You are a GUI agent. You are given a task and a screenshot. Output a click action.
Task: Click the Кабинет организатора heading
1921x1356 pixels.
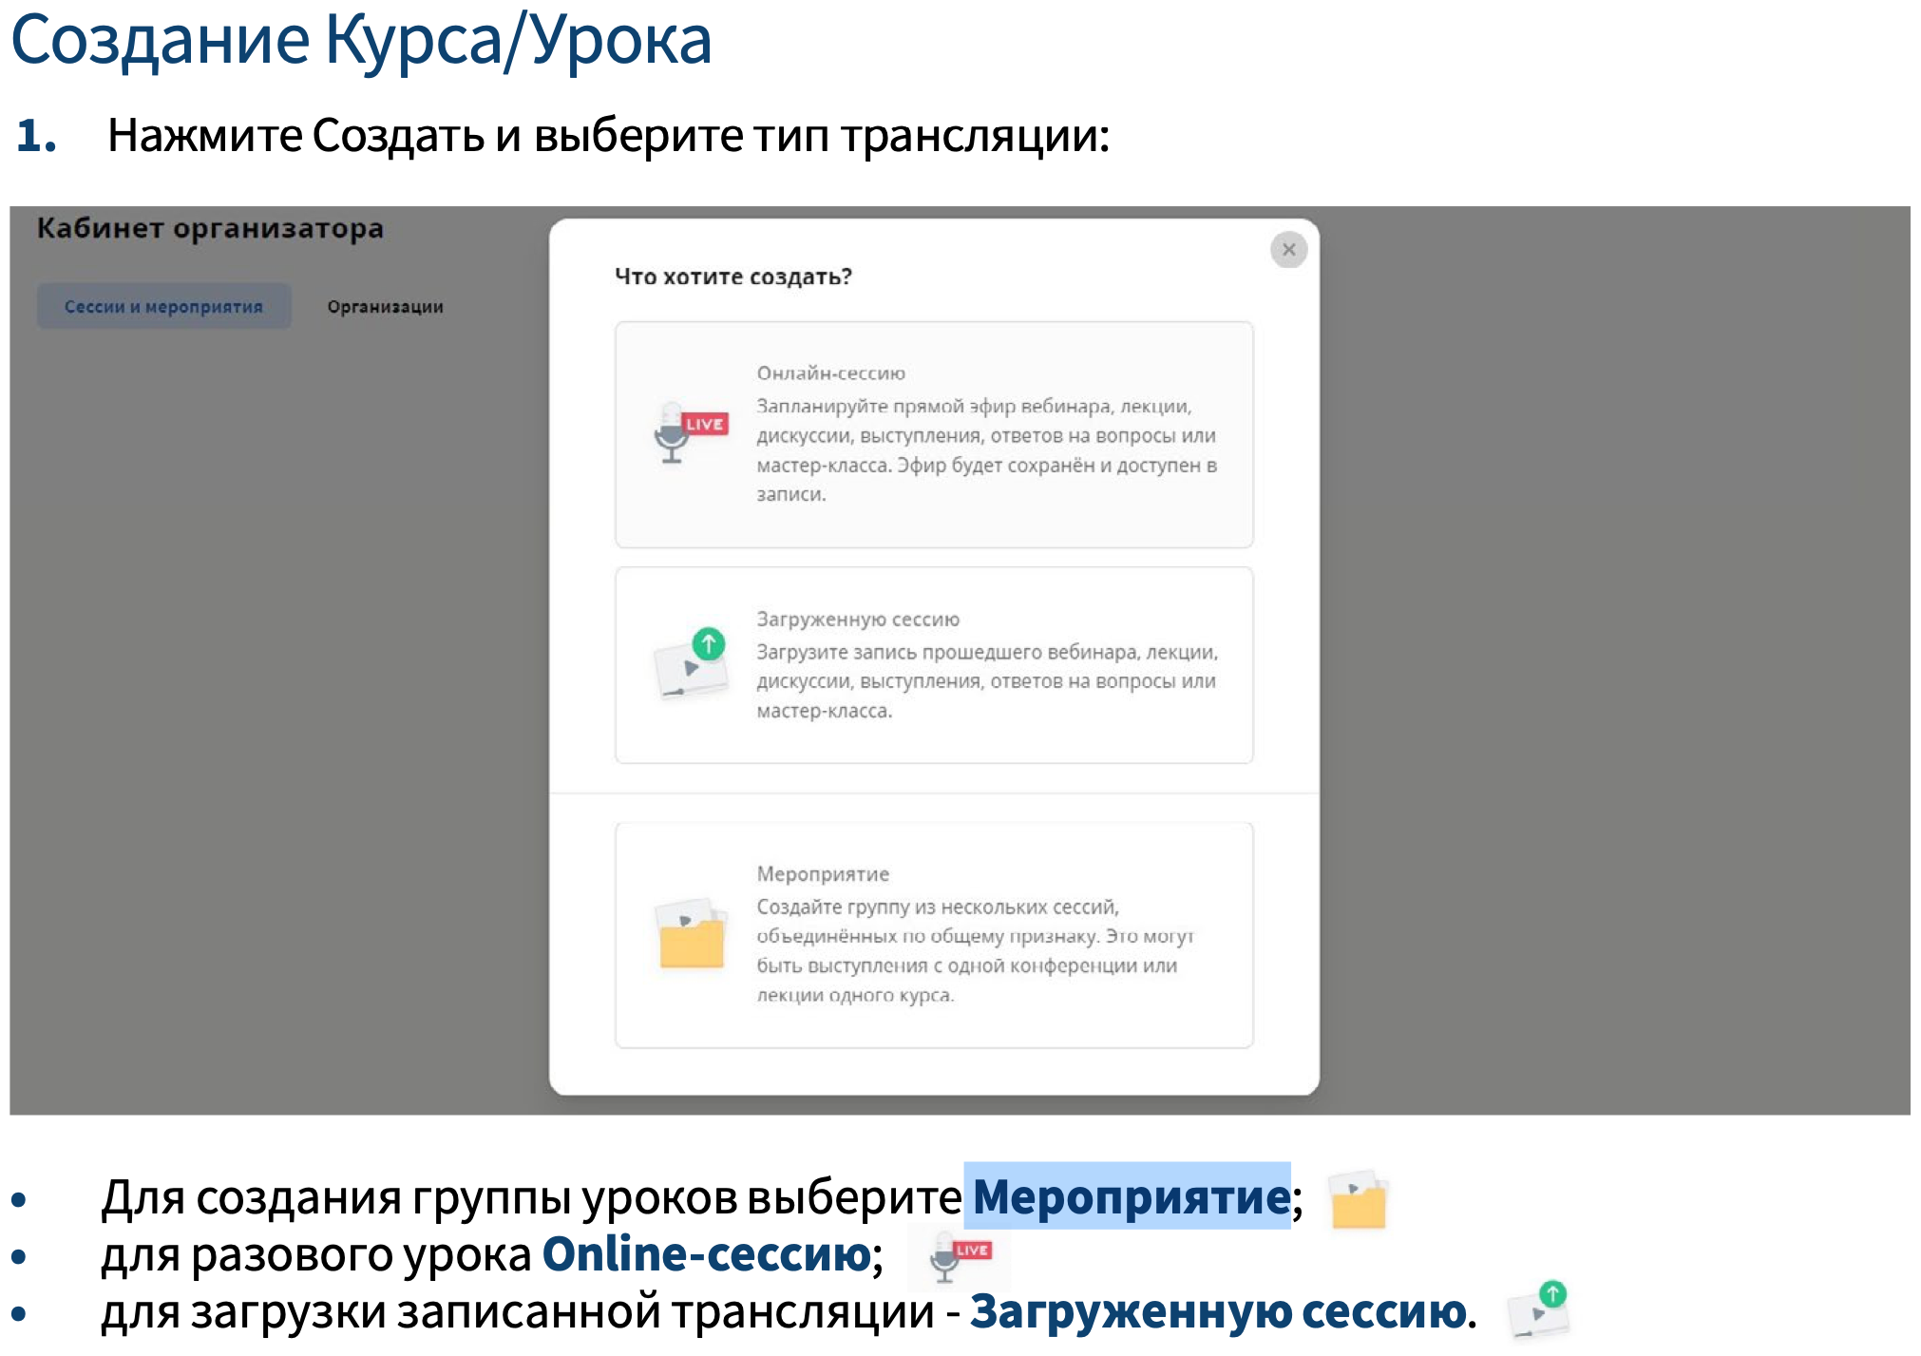(210, 229)
